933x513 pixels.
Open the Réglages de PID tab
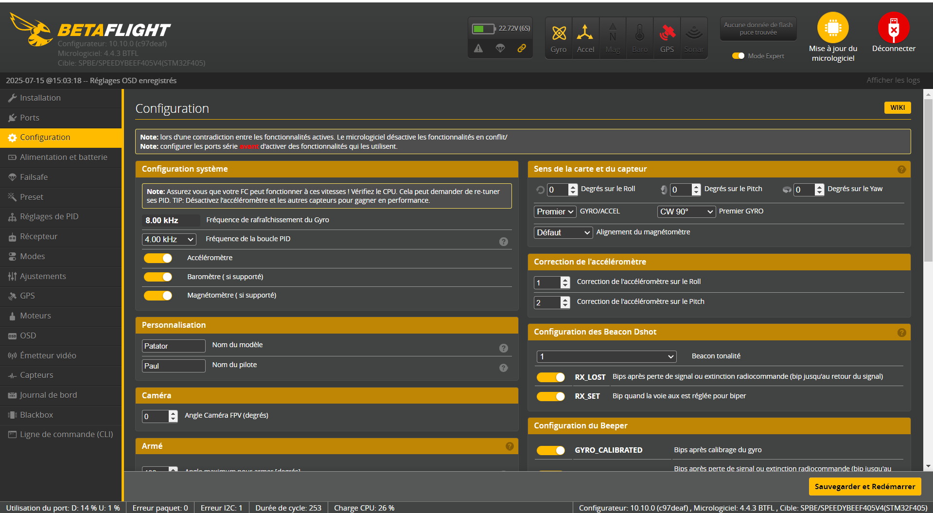click(49, 216)
